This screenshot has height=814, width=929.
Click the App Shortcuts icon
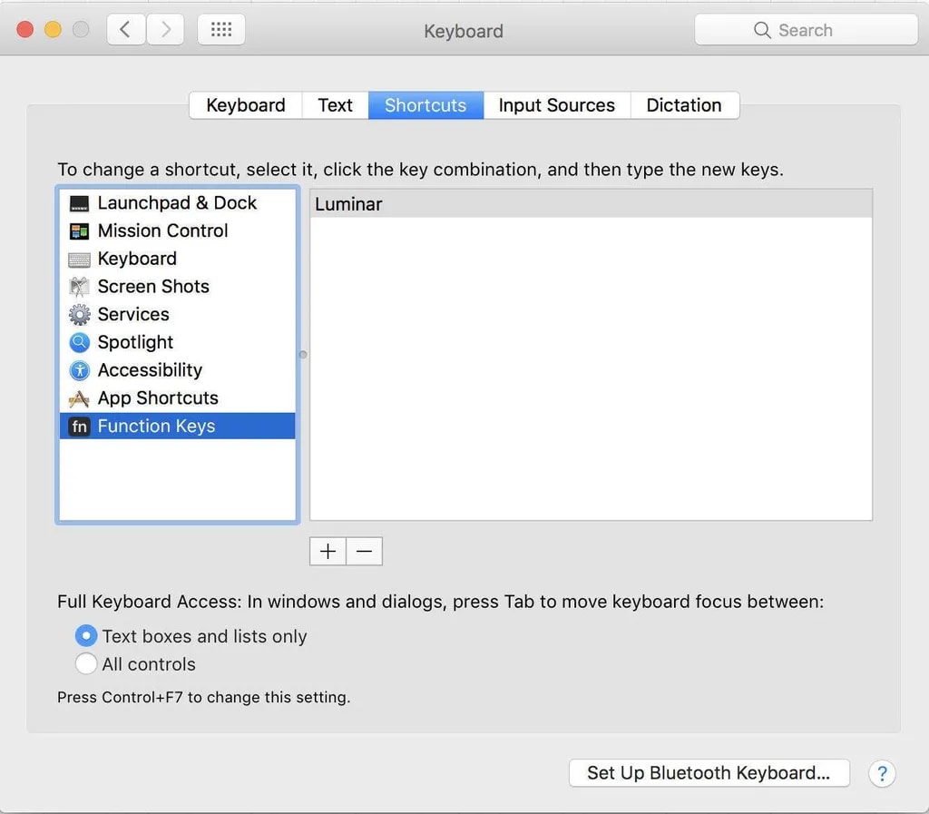click(80, 398)
